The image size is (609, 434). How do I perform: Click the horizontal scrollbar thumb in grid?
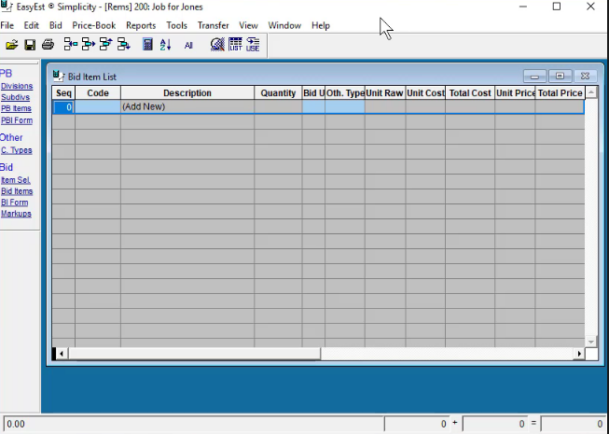pyautogui.click(x=194, y=354)
